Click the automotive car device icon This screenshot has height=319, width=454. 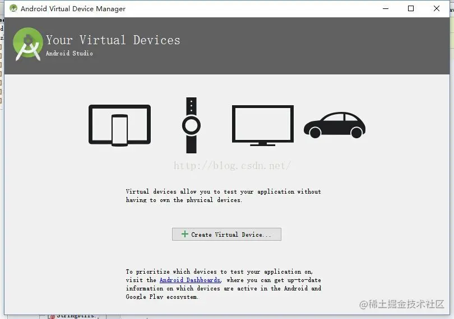point(335,125)
